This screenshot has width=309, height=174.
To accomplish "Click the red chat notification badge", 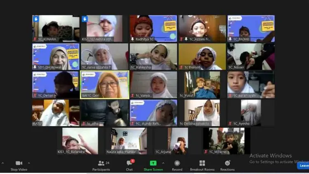I will coord(133,161).
